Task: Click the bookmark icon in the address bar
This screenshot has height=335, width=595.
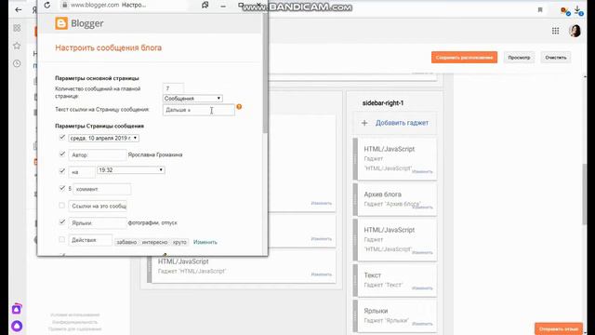Action: [540, 10]
